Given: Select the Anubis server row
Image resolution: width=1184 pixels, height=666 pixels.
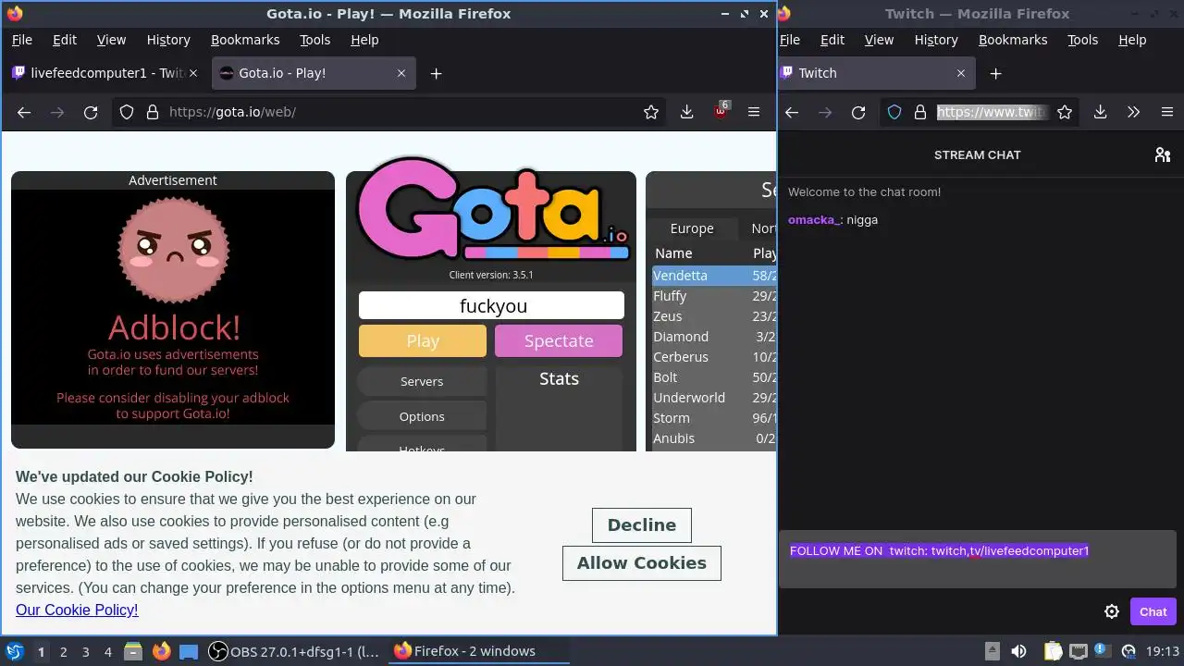Looking at the screenshot, I should 714,438.
